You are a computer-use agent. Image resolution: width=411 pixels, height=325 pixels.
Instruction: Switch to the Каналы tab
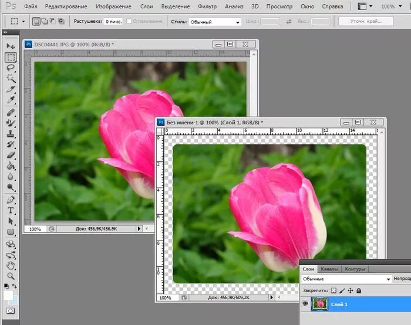(x=329, y=269)
